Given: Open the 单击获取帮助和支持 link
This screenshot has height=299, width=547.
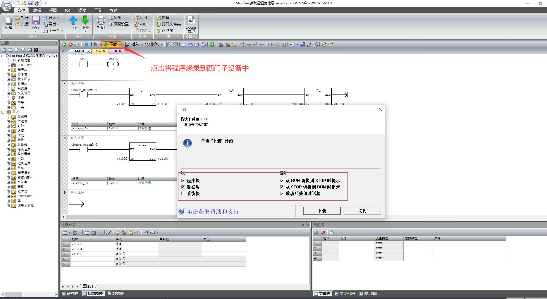Looking at the screenshot, I should click(x=213, y=212).
